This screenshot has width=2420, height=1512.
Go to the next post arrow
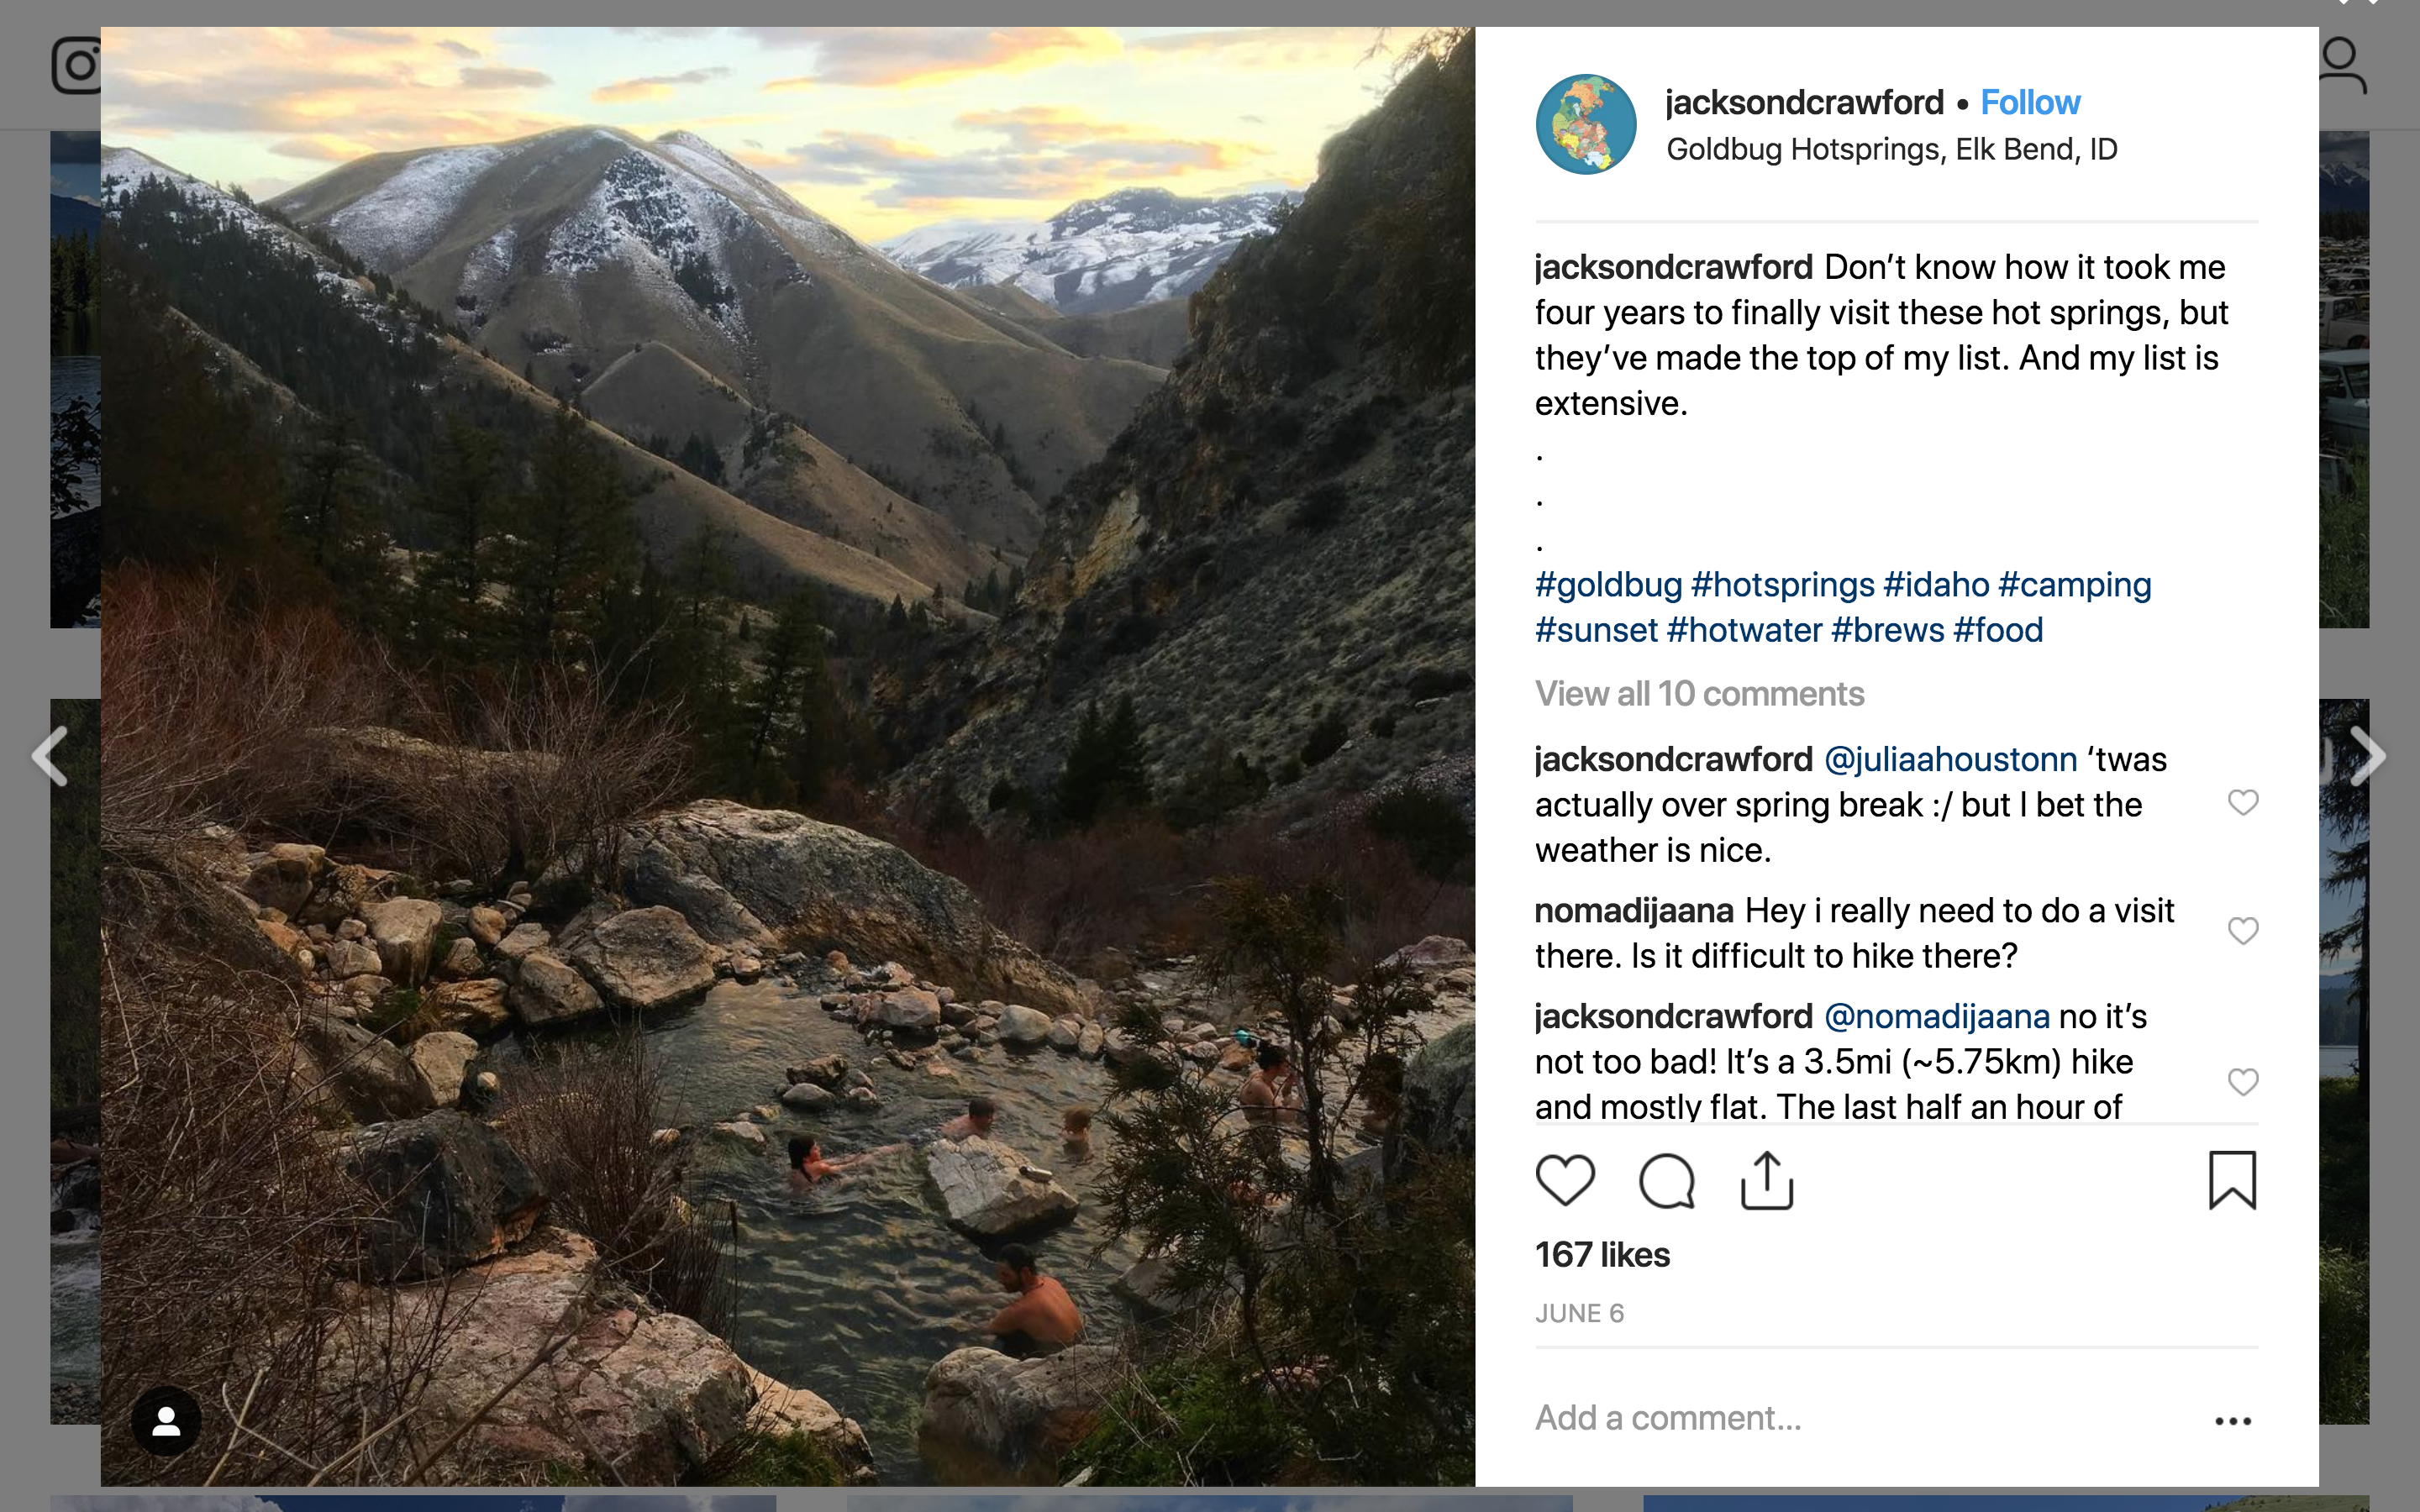click(x=2367, y=756)
